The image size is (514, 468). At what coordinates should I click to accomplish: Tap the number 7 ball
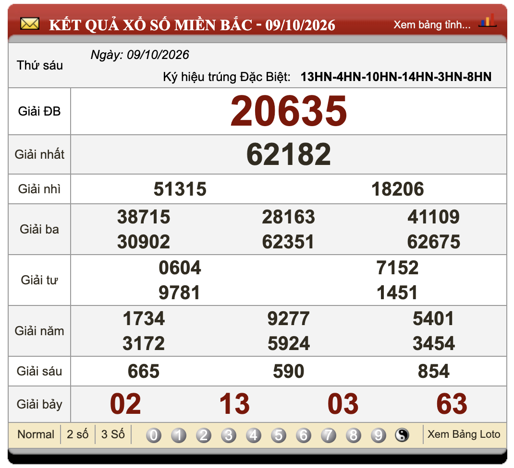tap(329, 435)
